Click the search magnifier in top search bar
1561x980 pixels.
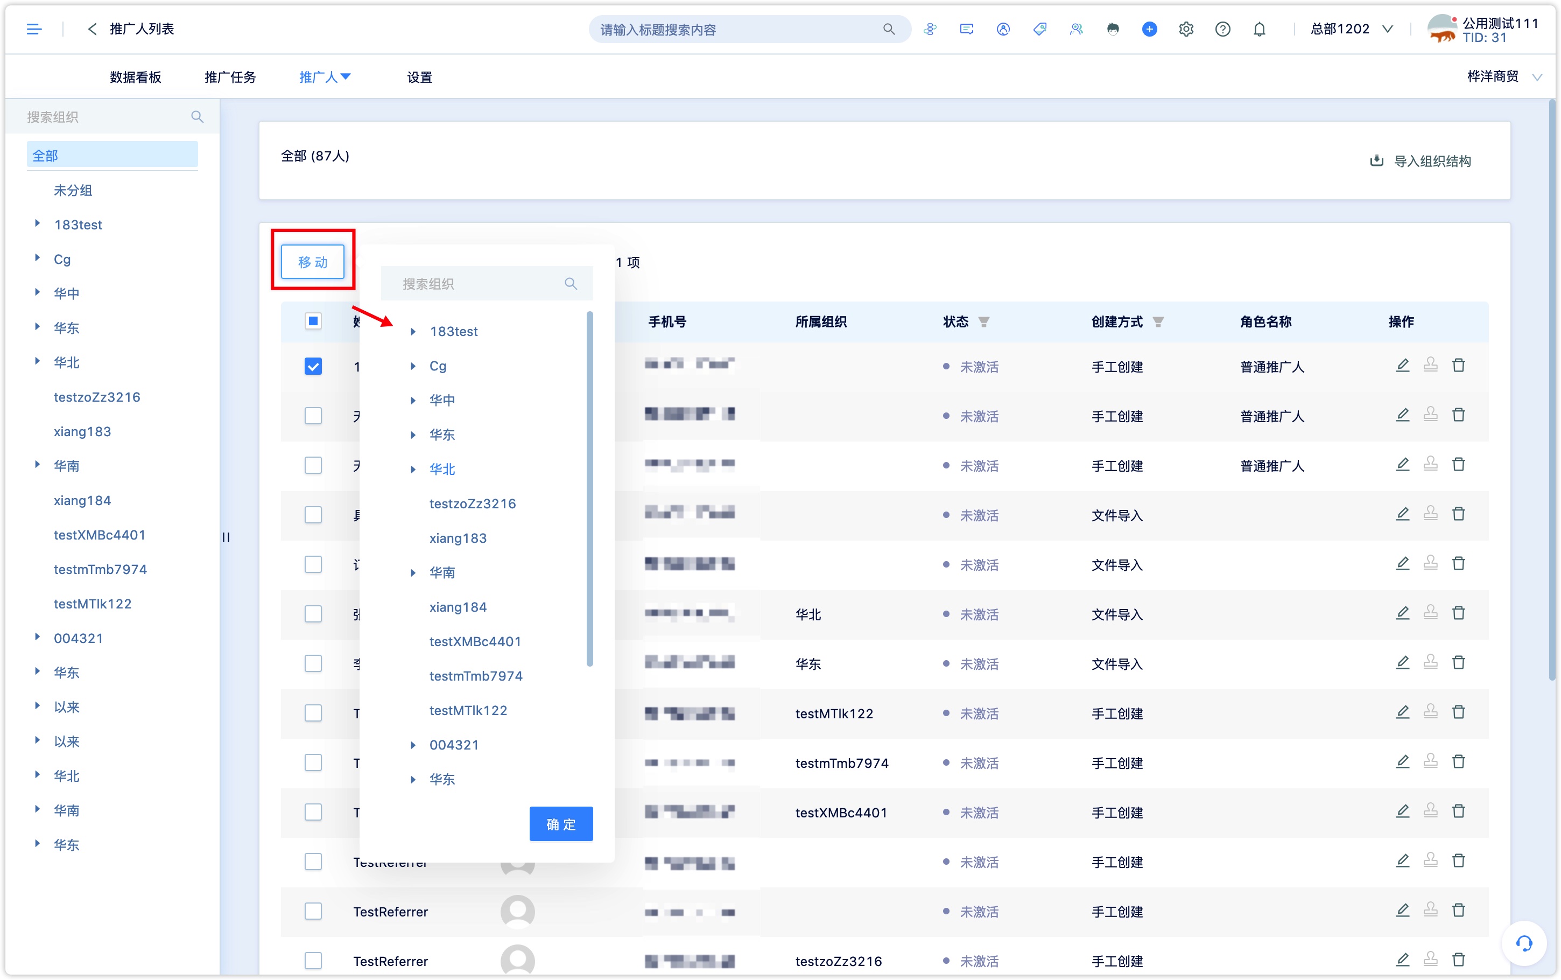(889, 29)
